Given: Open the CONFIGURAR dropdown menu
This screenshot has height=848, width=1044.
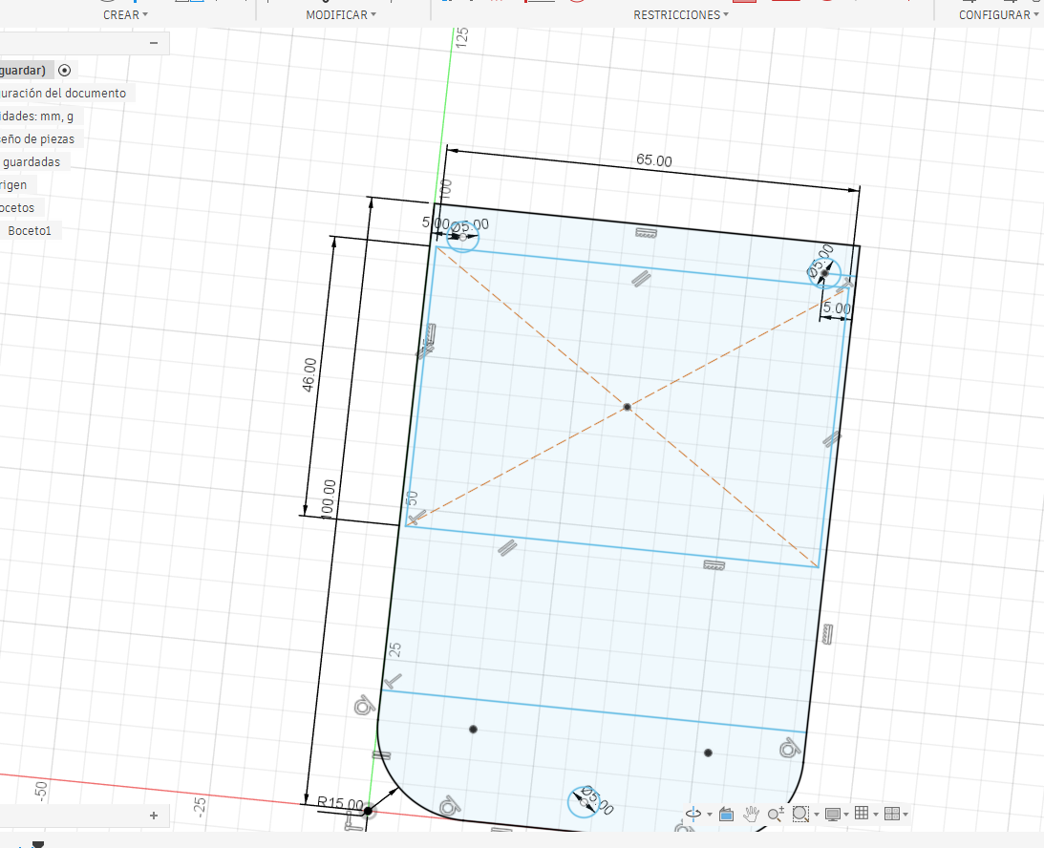Looking at the screenshot, I should [x=999, y=14].
